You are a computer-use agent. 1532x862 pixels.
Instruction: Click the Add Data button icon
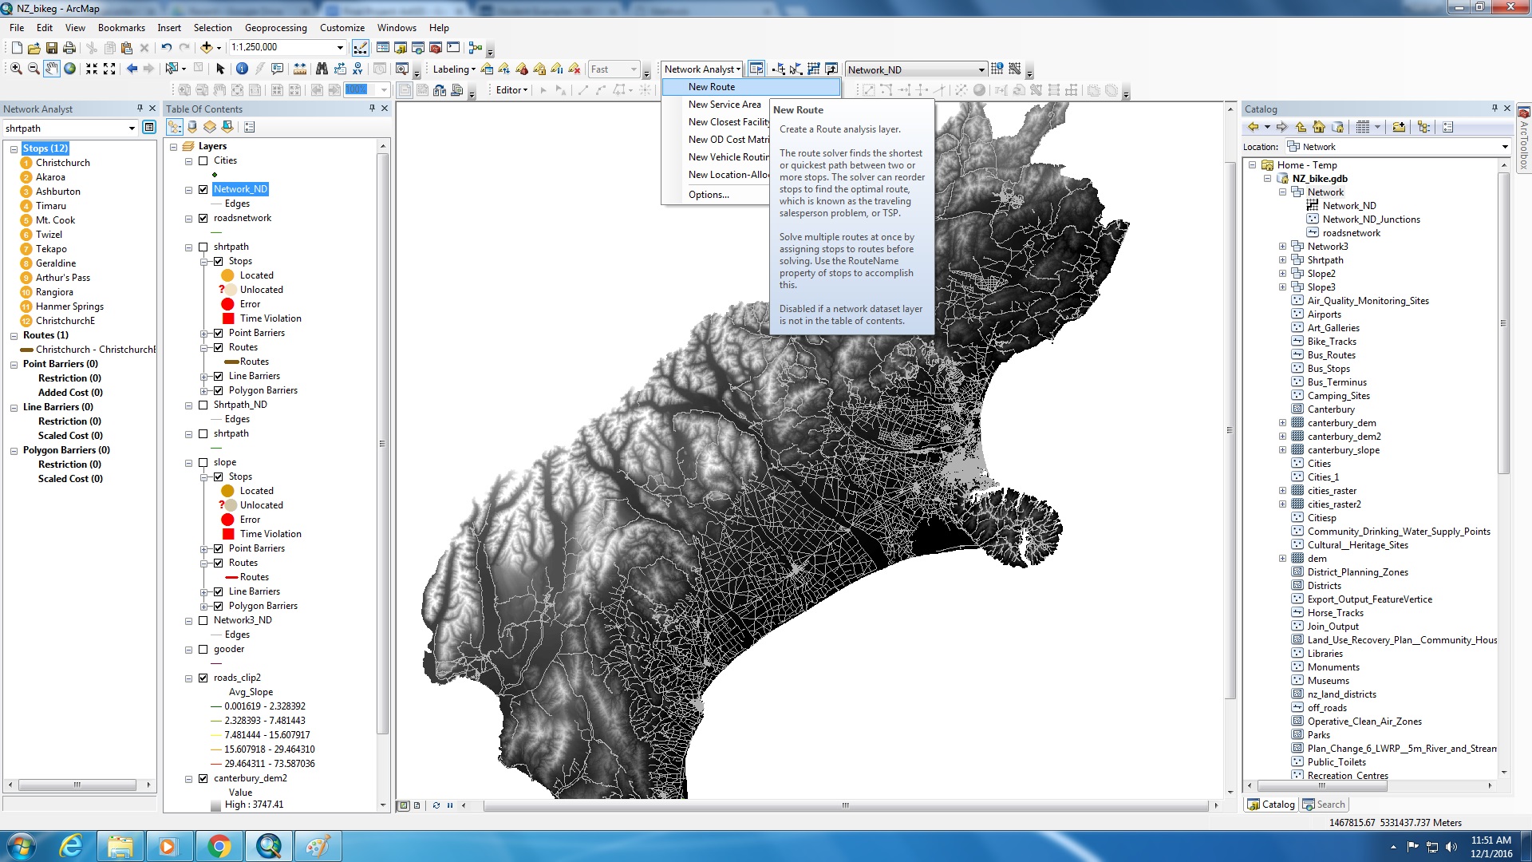207,48
